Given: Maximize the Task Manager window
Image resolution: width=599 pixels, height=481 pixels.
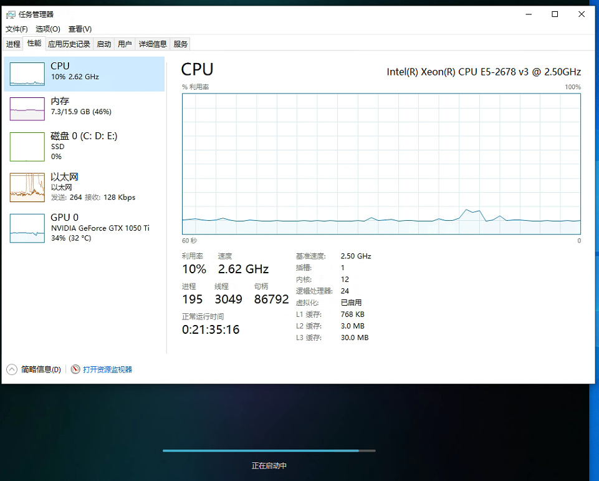Looking at the screenshot, I should (555, 14).
